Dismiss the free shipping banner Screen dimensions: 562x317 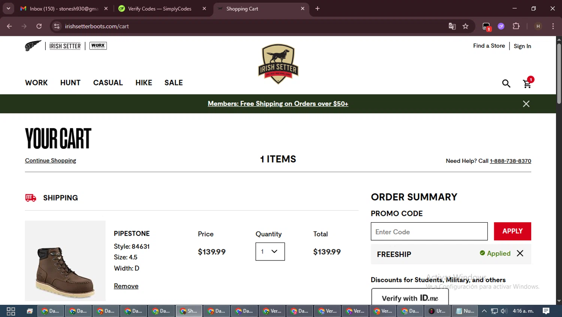(x=526, y=104)
